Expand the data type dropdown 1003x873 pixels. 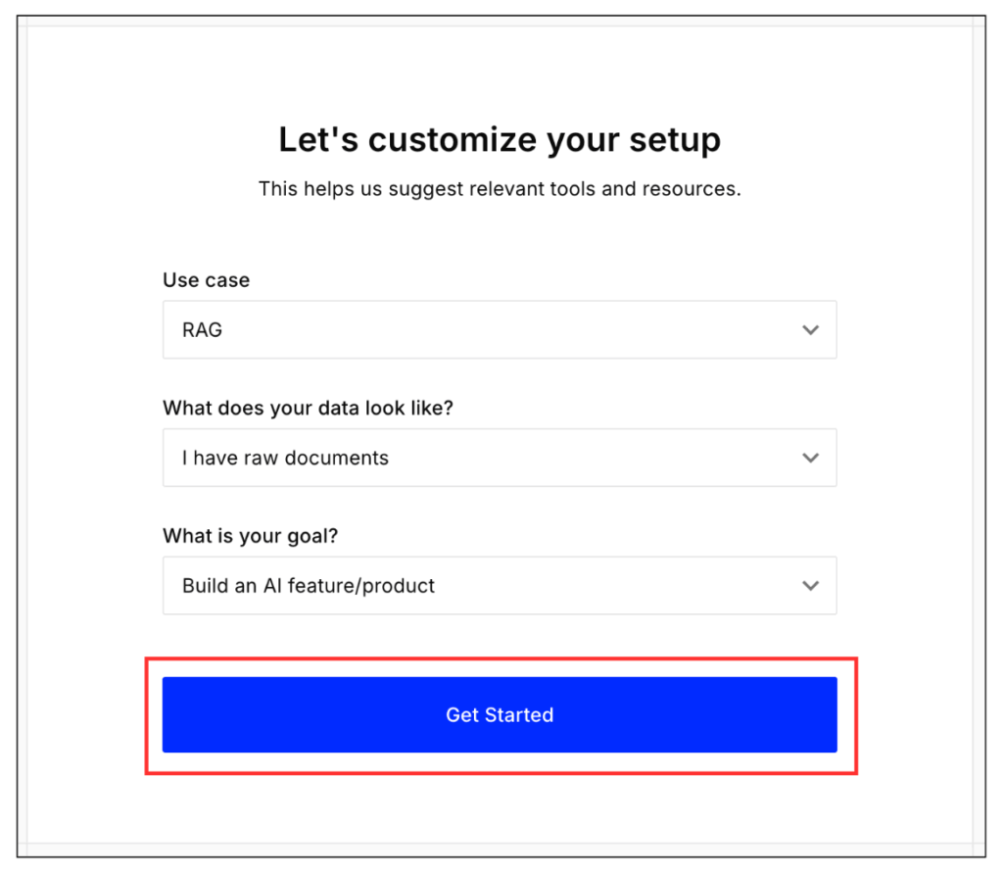click(x=500, y=458)
